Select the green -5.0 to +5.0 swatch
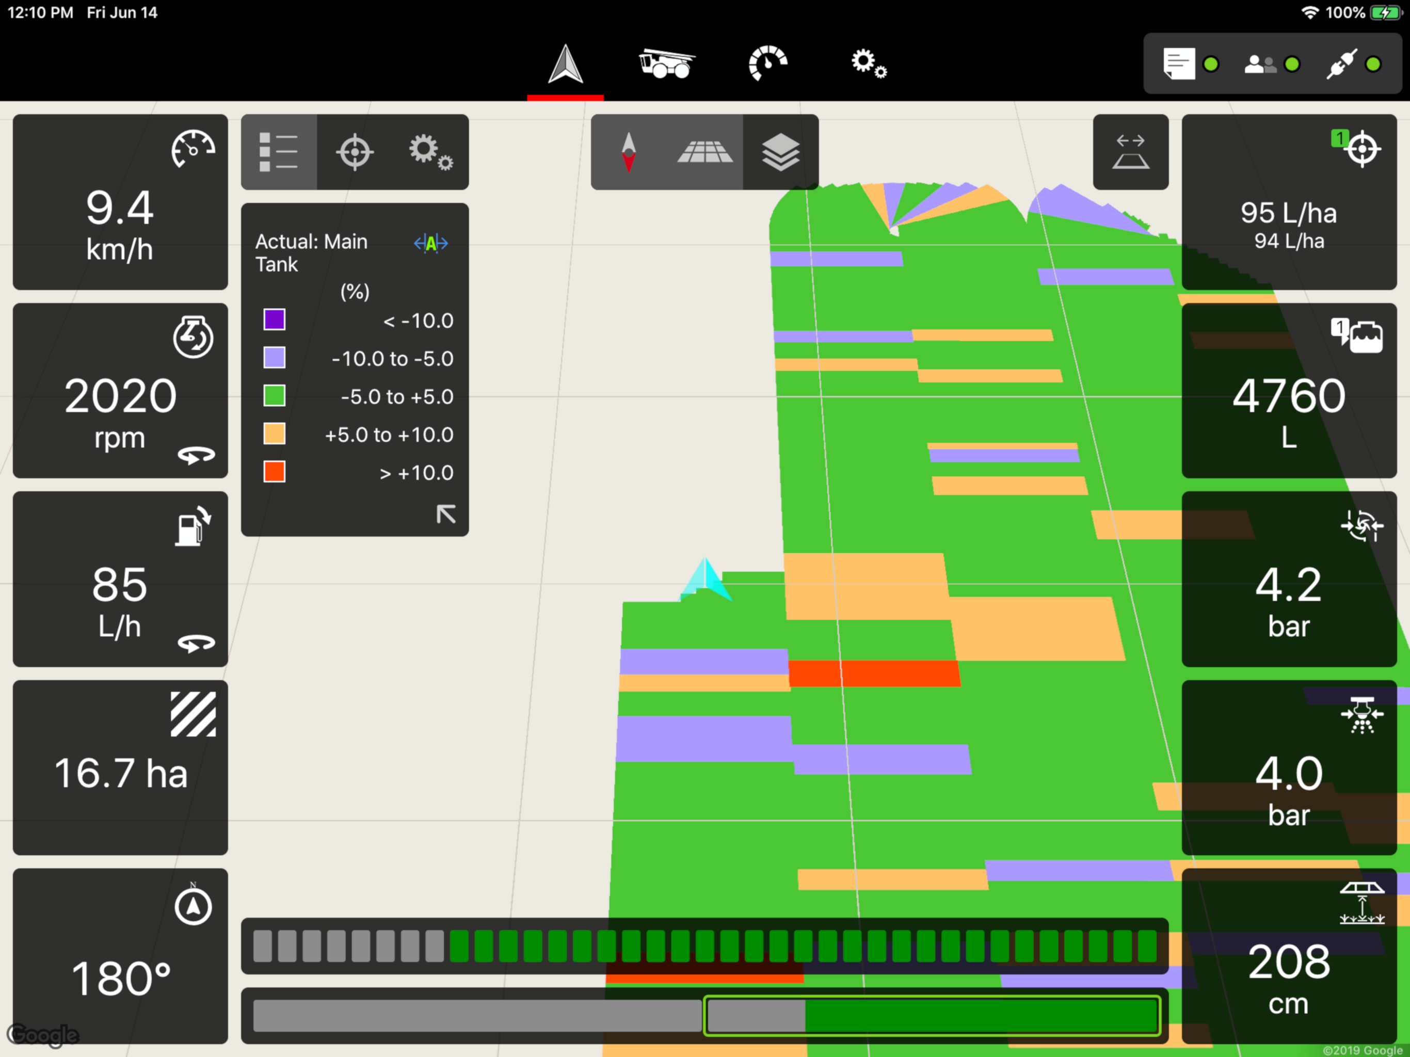 [274, 396]
